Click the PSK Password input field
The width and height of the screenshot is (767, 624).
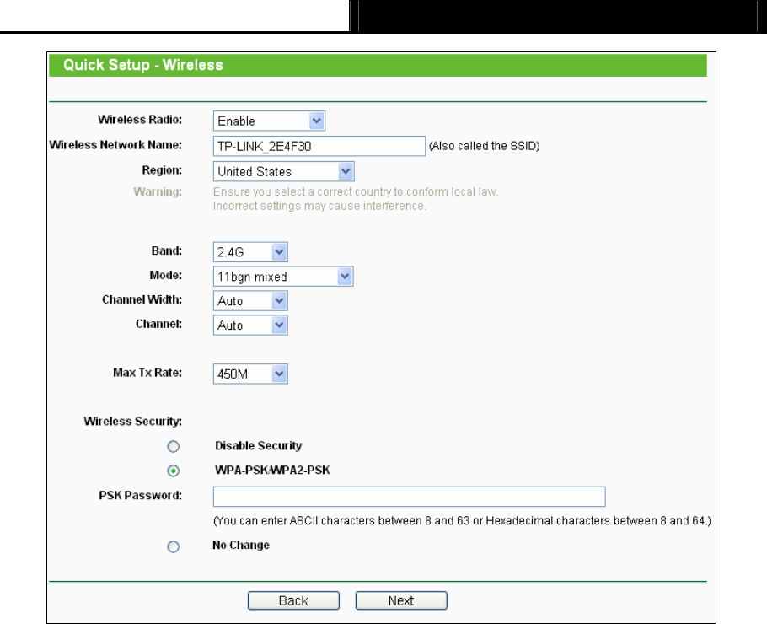click(x=410, y=497)
